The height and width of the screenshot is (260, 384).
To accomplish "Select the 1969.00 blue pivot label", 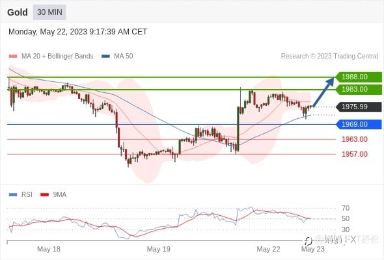I will [359, 125].
